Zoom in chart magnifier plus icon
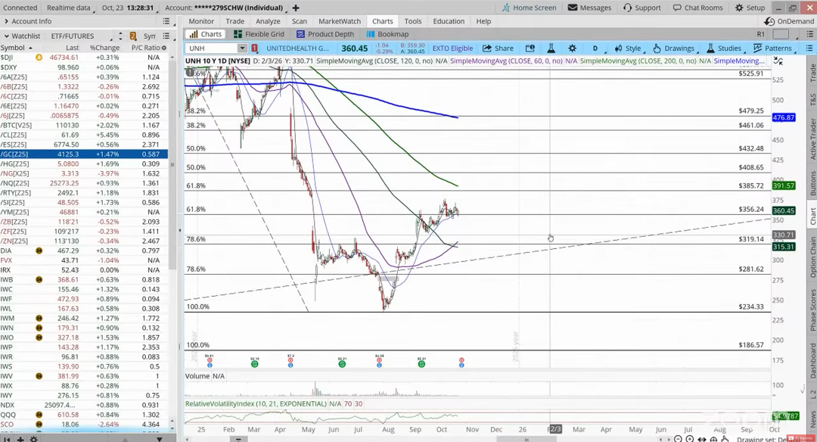The width and height of the screenshot is (817, 442). click(690, 439)
